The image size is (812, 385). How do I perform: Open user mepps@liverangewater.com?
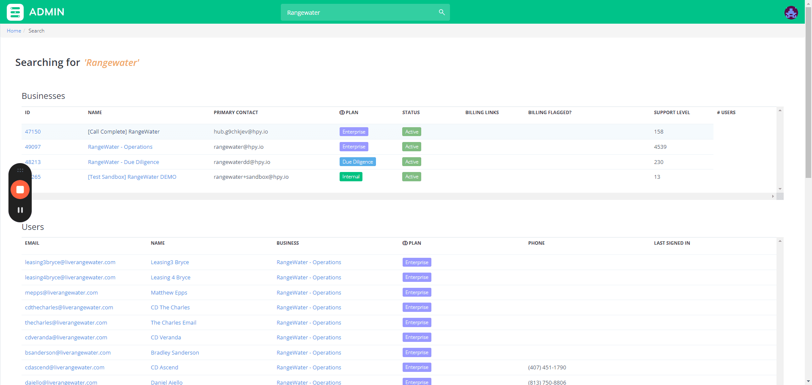(x=61, y=293)
